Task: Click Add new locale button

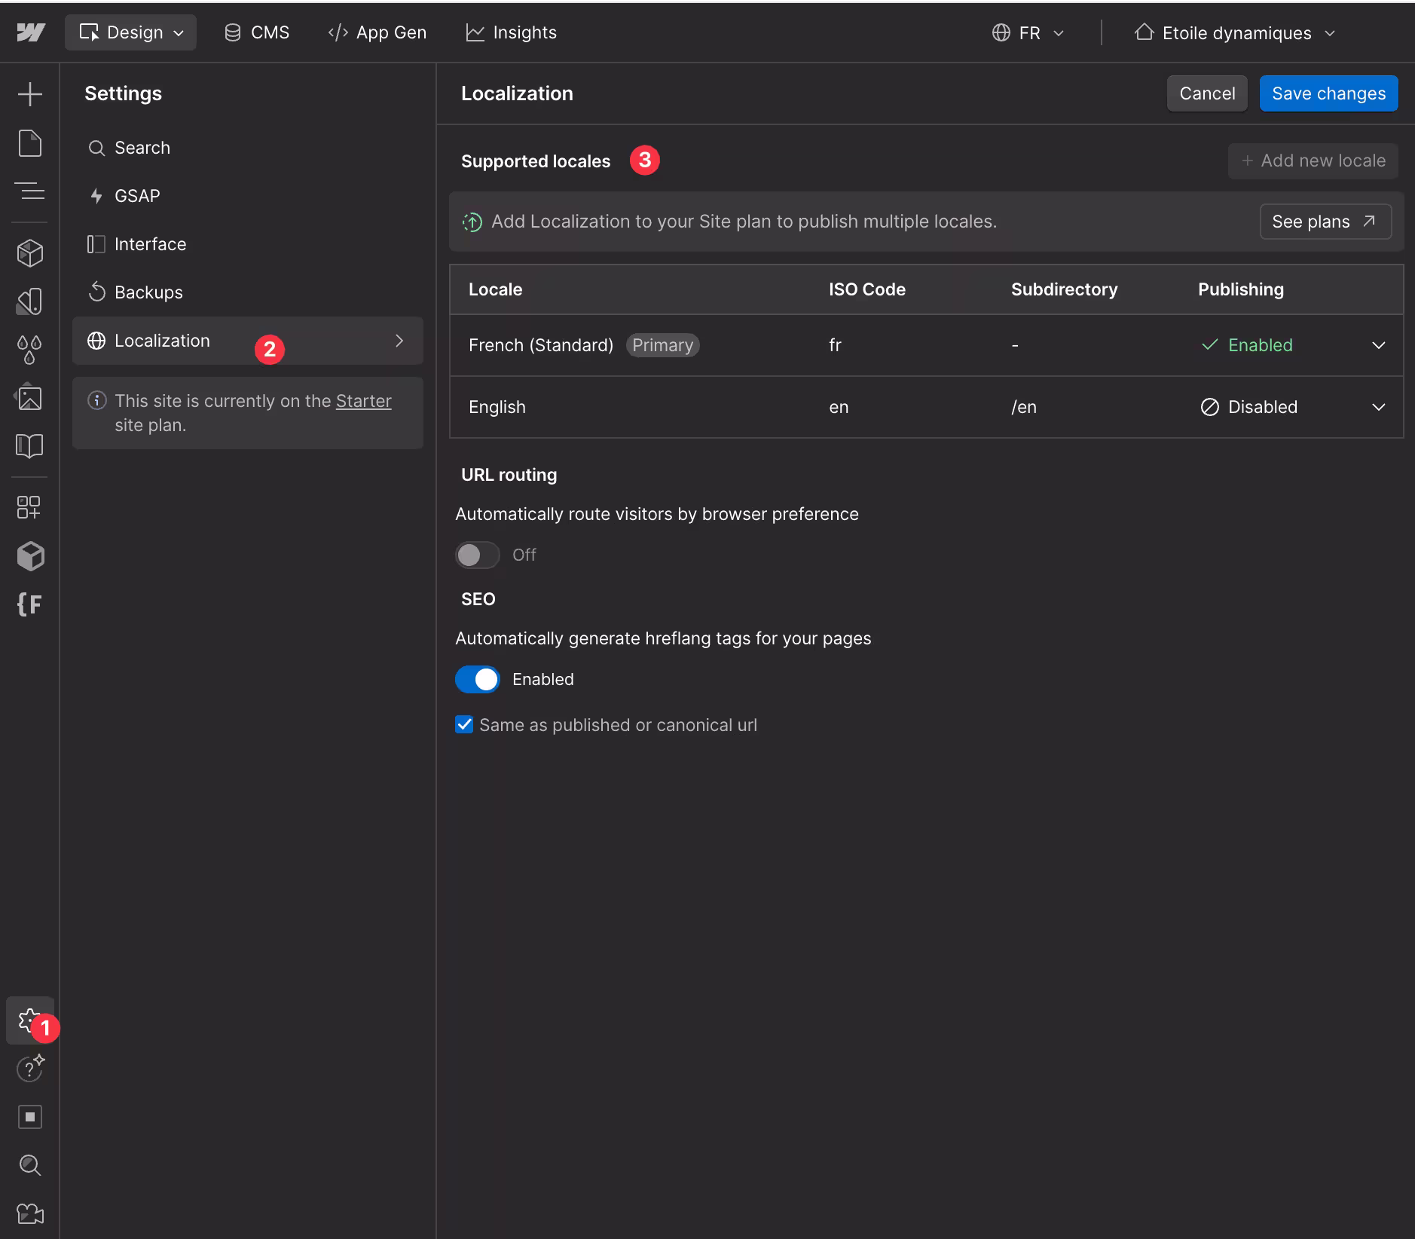Action: click(x=1313, y=161)
